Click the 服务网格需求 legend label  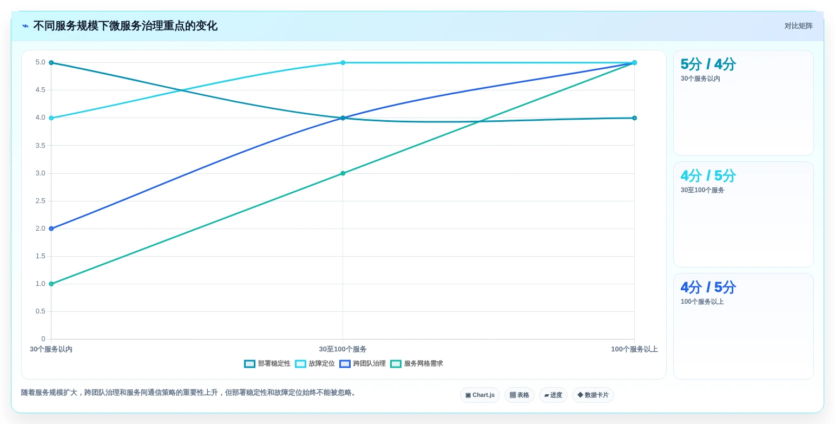tap(424, 364)
